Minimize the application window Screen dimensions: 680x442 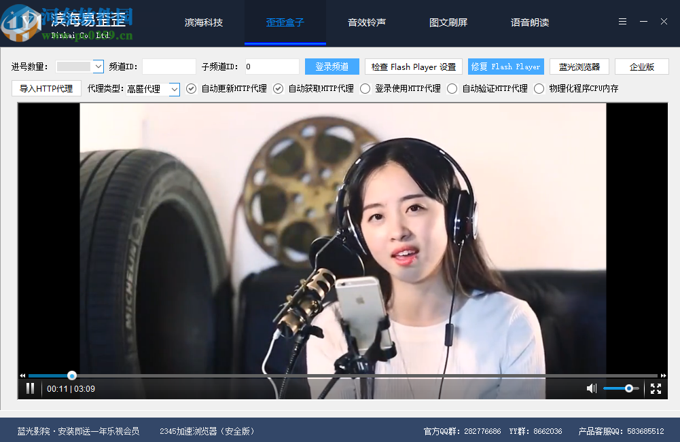pyautogui.click(x=643, y=21)
